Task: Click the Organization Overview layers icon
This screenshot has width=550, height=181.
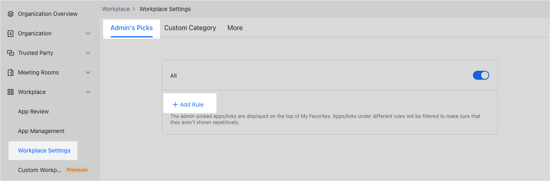Action: tap(11, 14)
